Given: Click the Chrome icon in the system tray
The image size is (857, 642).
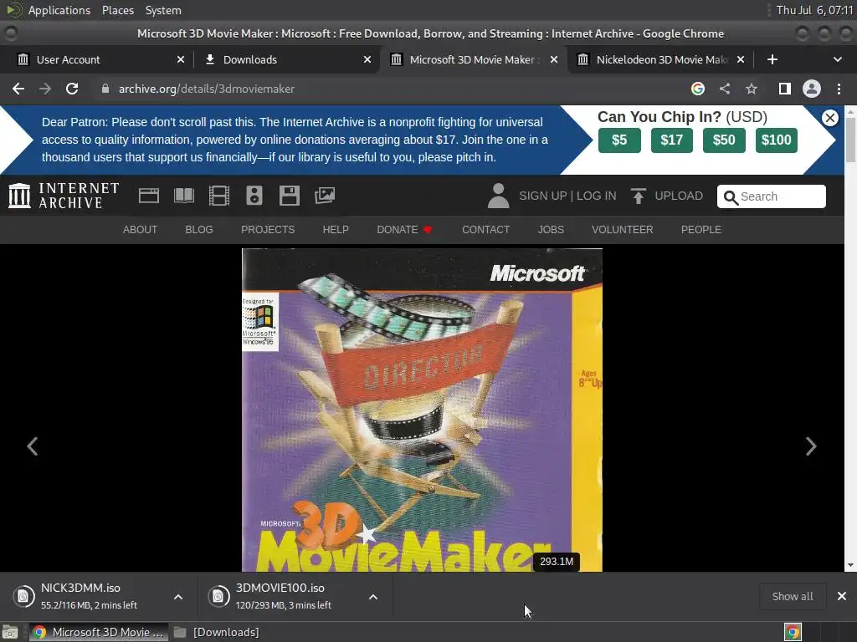Looking at the screenshot, I should click(x=793, y=632).
